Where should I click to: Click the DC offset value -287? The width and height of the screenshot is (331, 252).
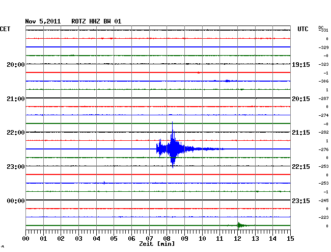323,98
